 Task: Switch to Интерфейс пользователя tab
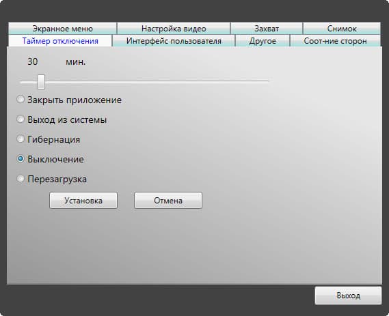click(174, 41)
